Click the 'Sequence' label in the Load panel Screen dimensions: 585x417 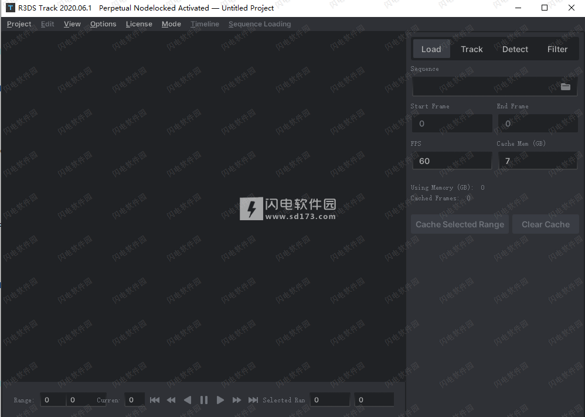click(424, 69)
